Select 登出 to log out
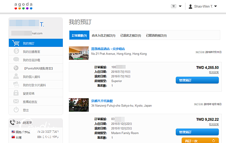The height and width of the screenshot is (143, 226). coord(36,110)
